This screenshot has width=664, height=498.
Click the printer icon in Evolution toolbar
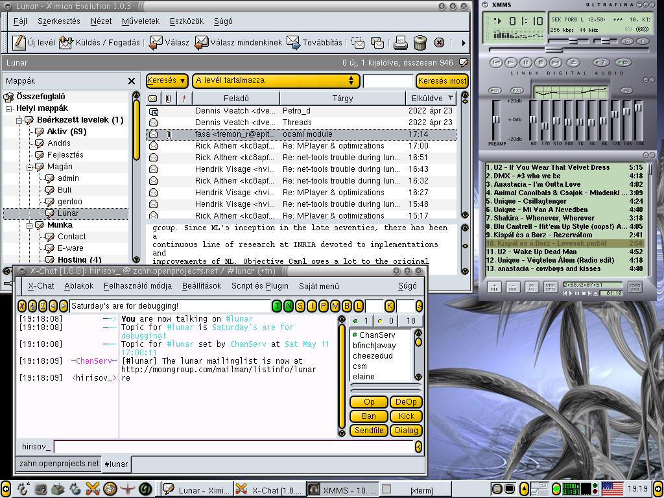401,43
